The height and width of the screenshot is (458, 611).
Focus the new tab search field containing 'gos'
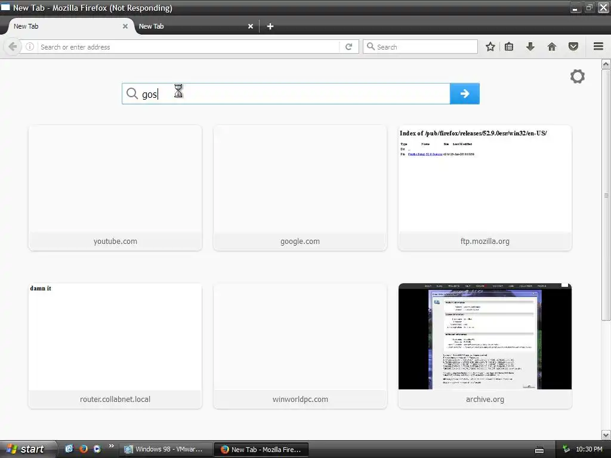(x=286, y=94)
